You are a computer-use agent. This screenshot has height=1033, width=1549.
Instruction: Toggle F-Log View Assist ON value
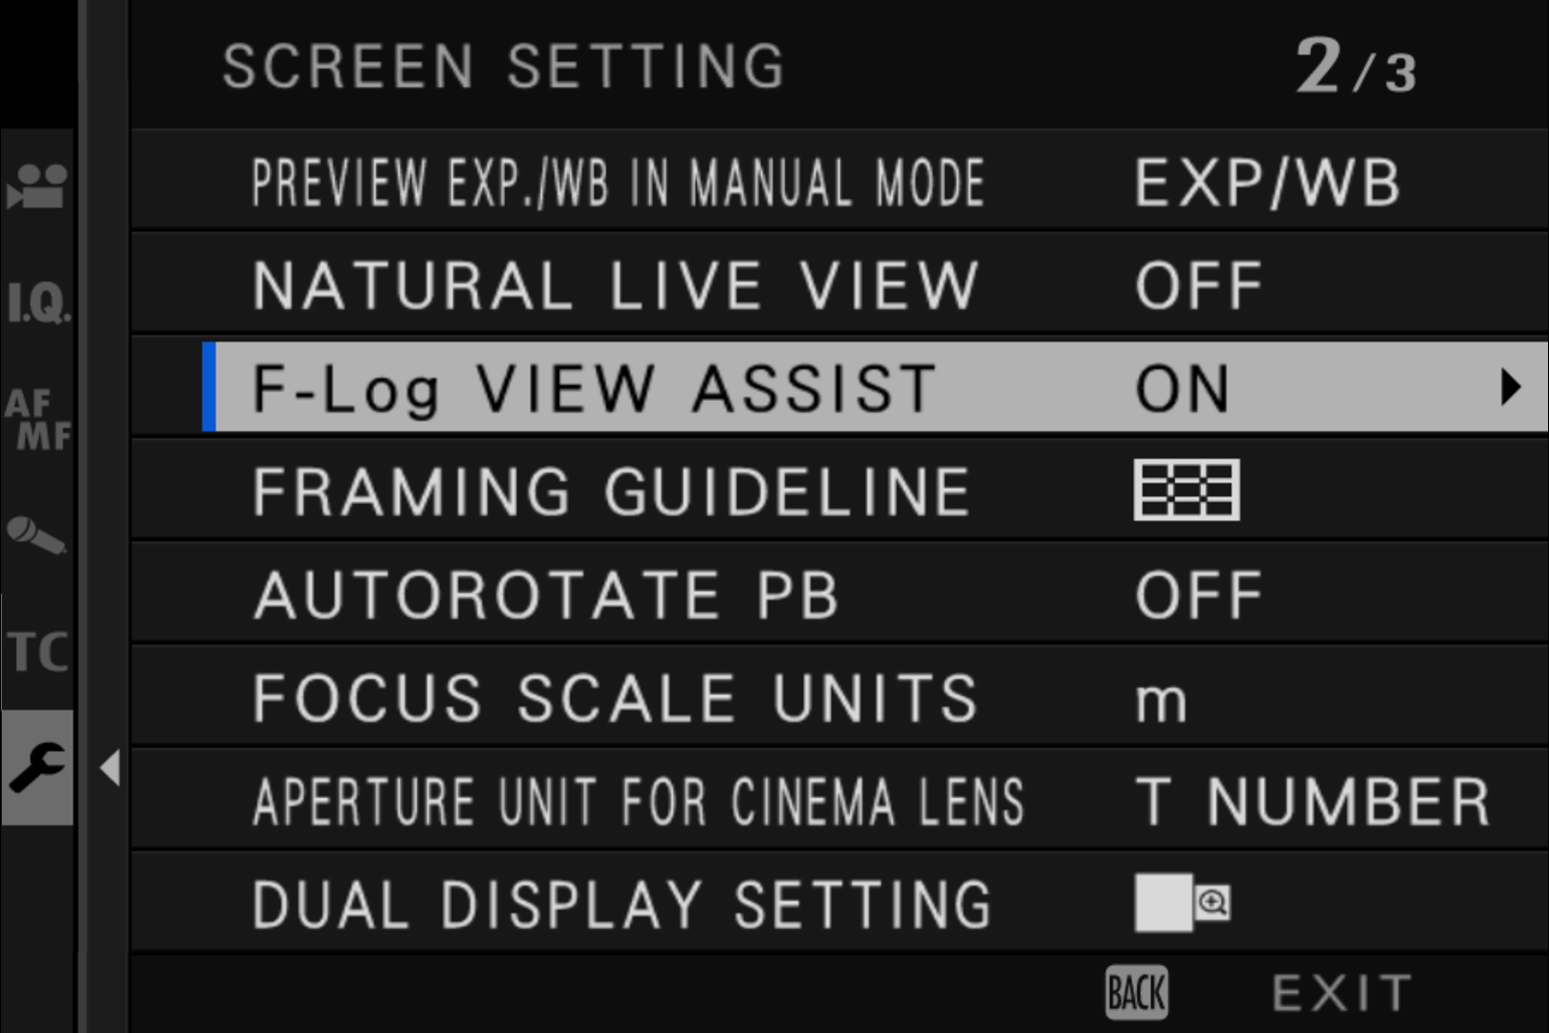click(x=1182, y=388)
